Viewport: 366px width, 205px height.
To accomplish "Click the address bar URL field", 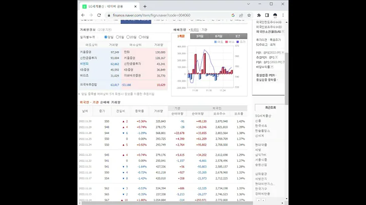I will tap(151, 15).
